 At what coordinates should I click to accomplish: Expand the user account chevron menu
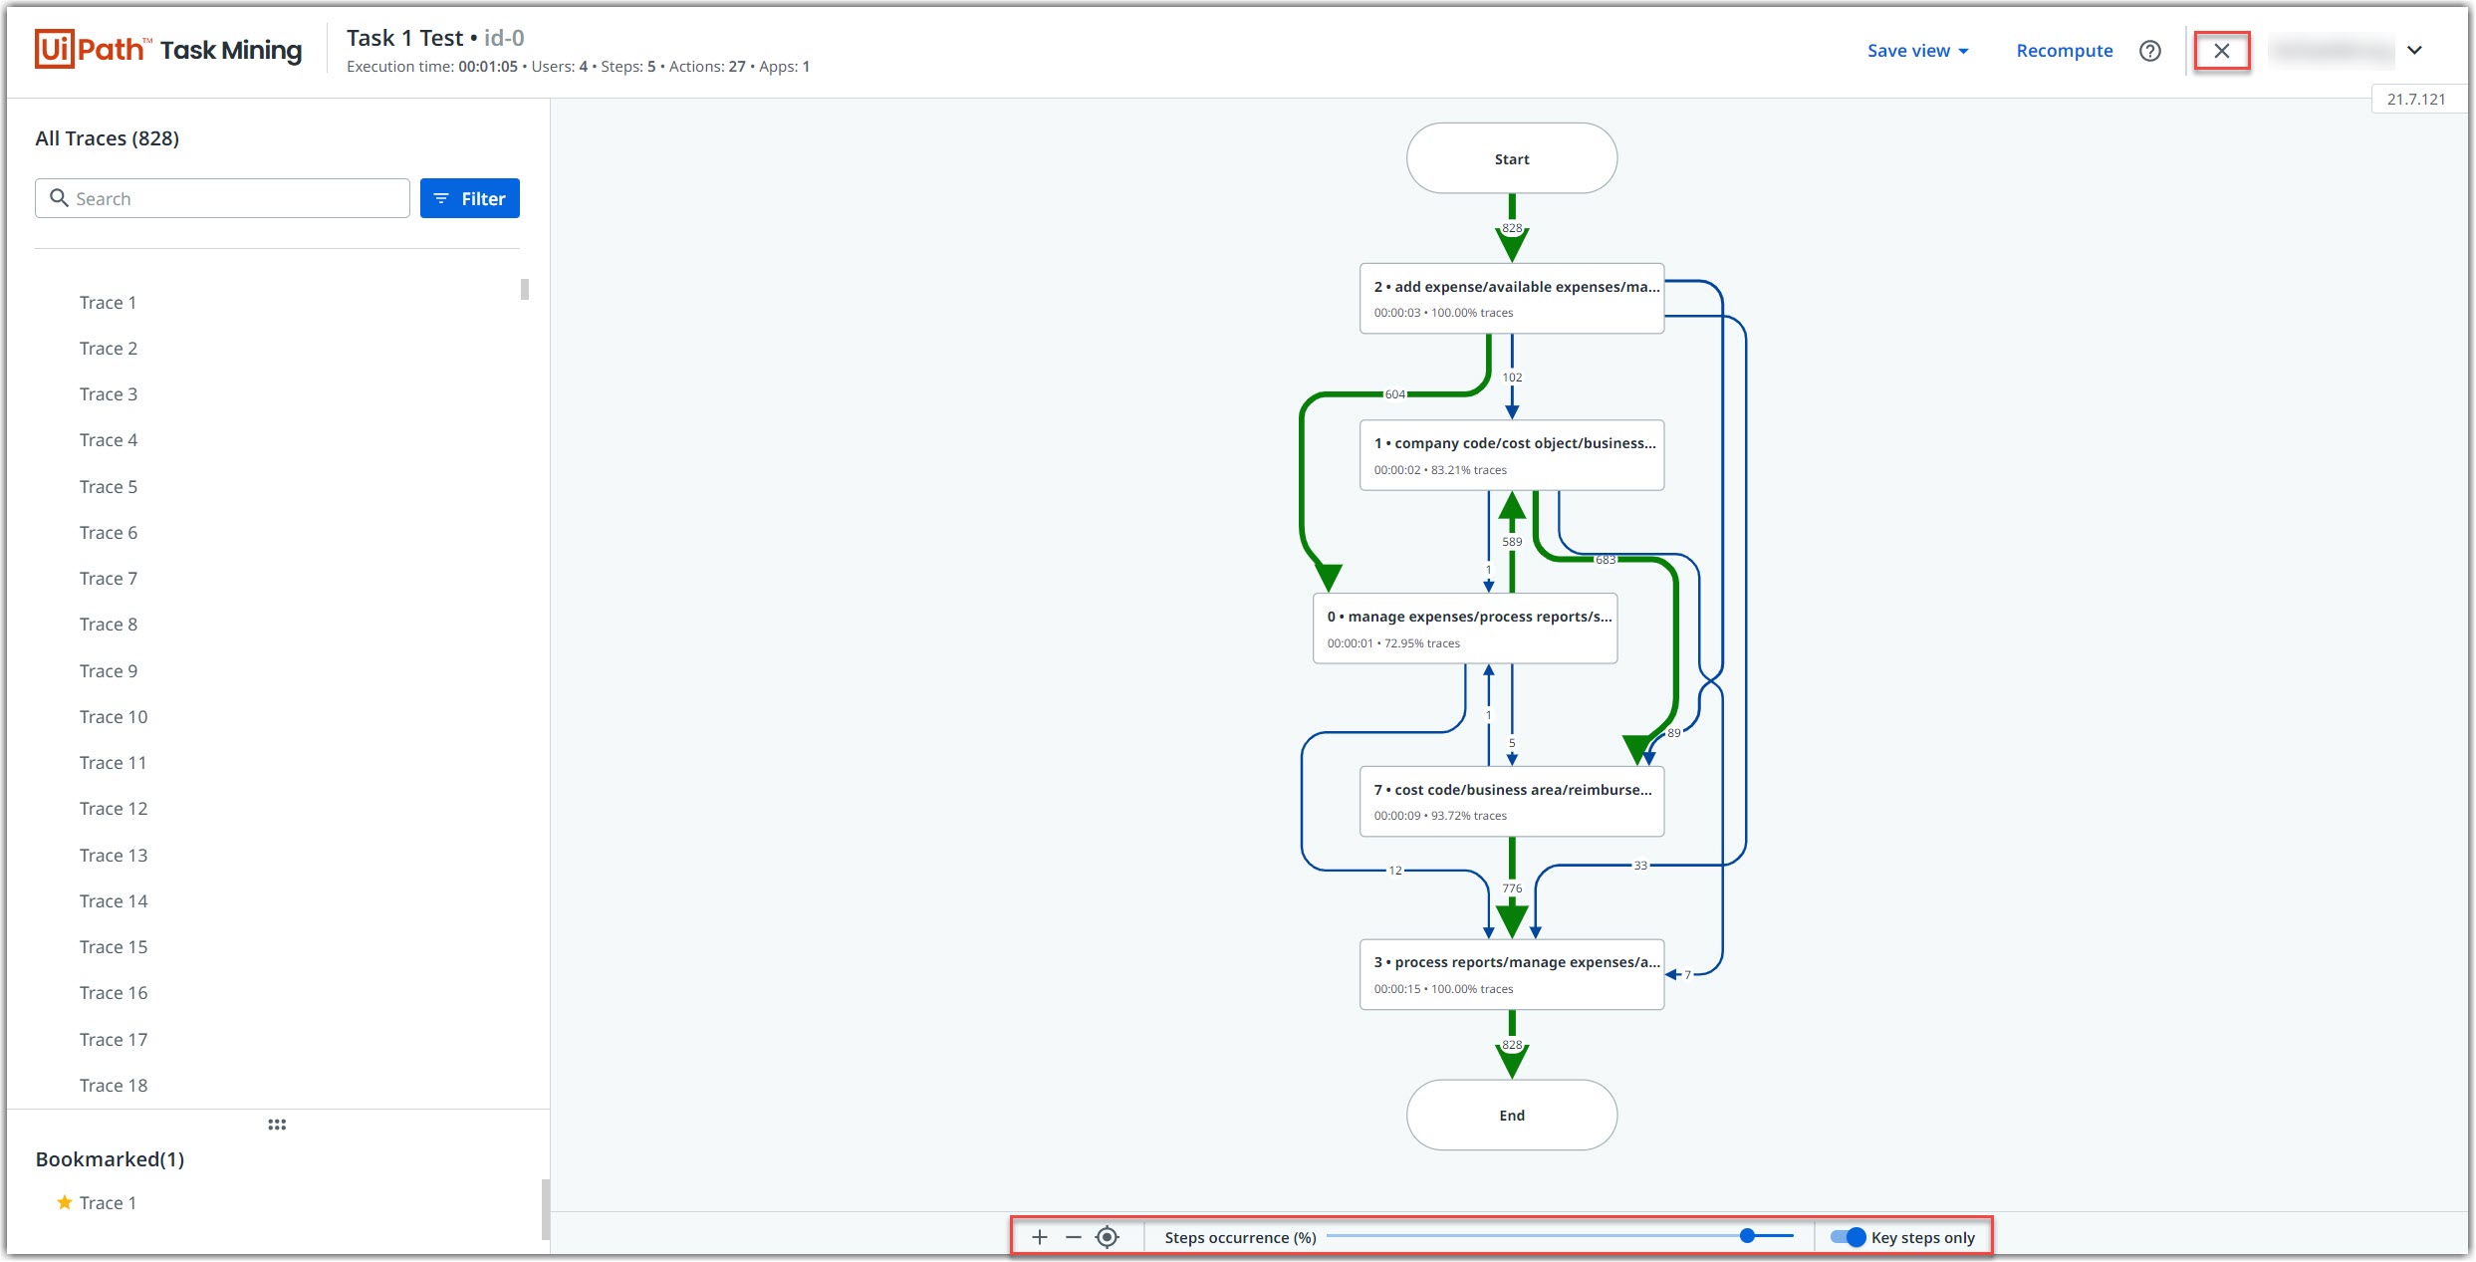[x=2414, y=50]
